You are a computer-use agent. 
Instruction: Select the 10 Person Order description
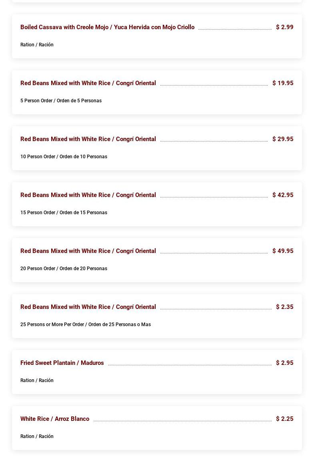pyautogui.click(x=64, y=157)
